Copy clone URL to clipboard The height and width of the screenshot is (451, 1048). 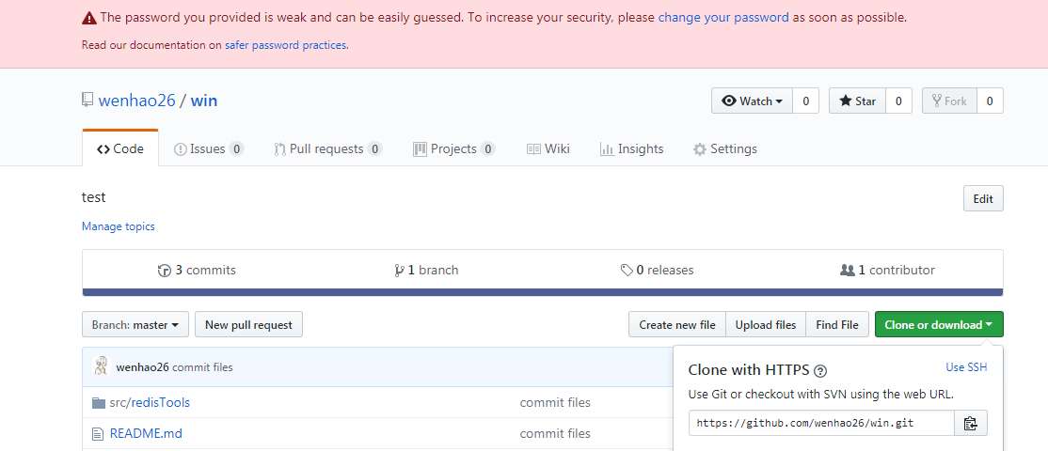pyautogui.click(x=971, y=423)
